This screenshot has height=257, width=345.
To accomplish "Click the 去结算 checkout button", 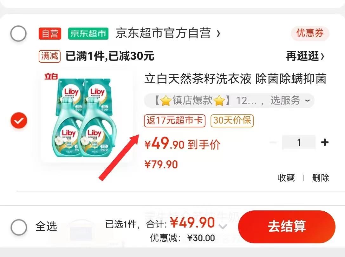I will (286, 227).
